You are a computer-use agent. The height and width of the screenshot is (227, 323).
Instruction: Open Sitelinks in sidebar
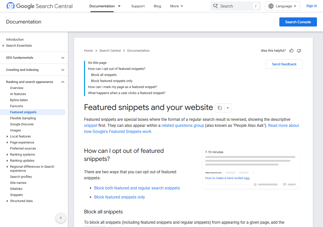tap(16, 189)
